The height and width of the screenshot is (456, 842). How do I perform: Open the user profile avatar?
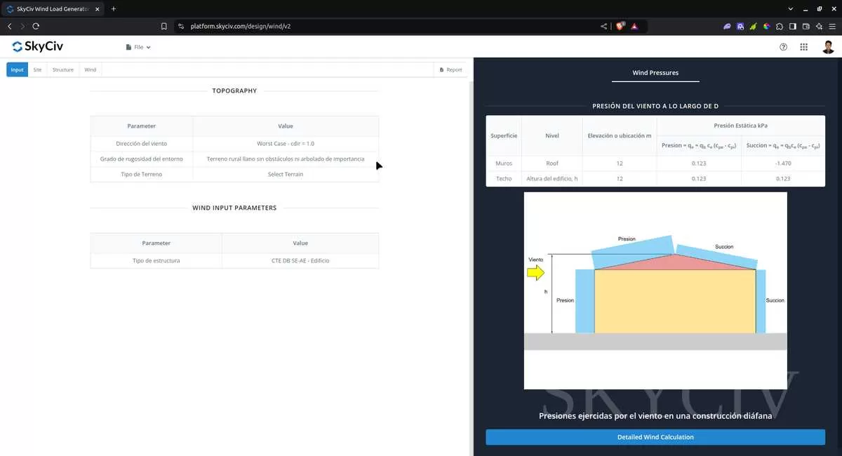[828, 47]
